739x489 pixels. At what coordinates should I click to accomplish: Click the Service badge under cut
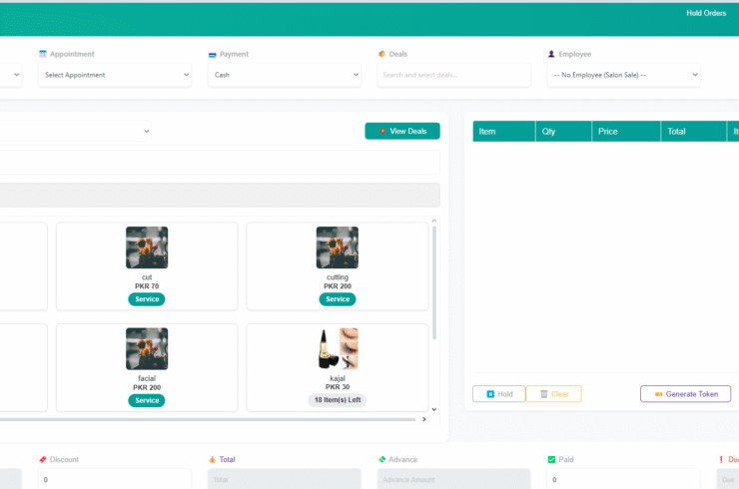(x=147, y=299)
